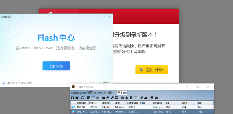Maximize the Cobalt Strike window
Viewport: 233px width, 114px height.
tap(197, 87)
